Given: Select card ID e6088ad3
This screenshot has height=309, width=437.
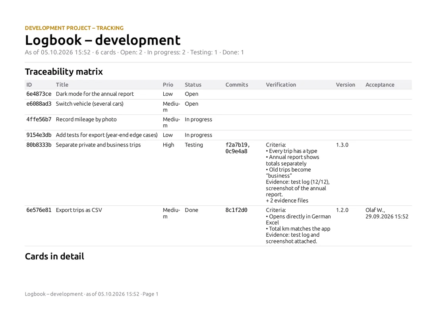Looking at the screenshot, I should (39, 104).
